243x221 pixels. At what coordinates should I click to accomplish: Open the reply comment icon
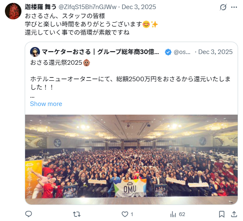[x=29, y=214]
